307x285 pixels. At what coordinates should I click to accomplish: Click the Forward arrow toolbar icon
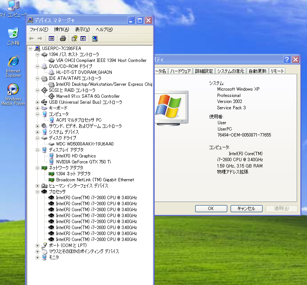(40, 38)
